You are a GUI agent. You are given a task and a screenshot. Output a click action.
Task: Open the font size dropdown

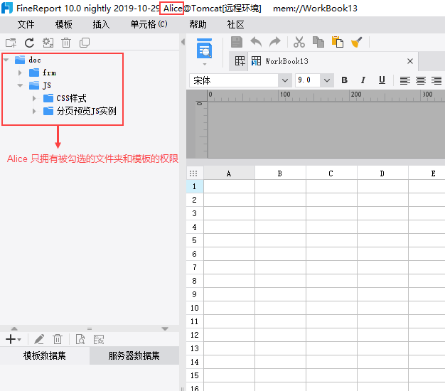tap(327, 80)
